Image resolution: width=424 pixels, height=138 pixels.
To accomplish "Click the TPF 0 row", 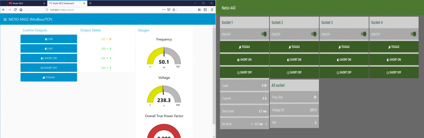I will click(294, 123).
